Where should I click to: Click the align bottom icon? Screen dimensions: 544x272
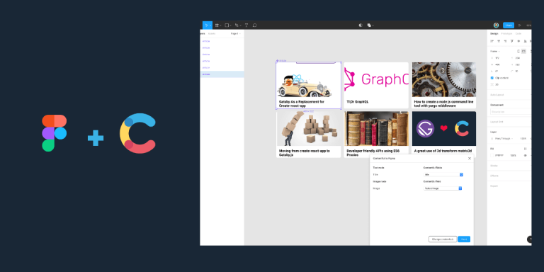click(x=526, y=41)
